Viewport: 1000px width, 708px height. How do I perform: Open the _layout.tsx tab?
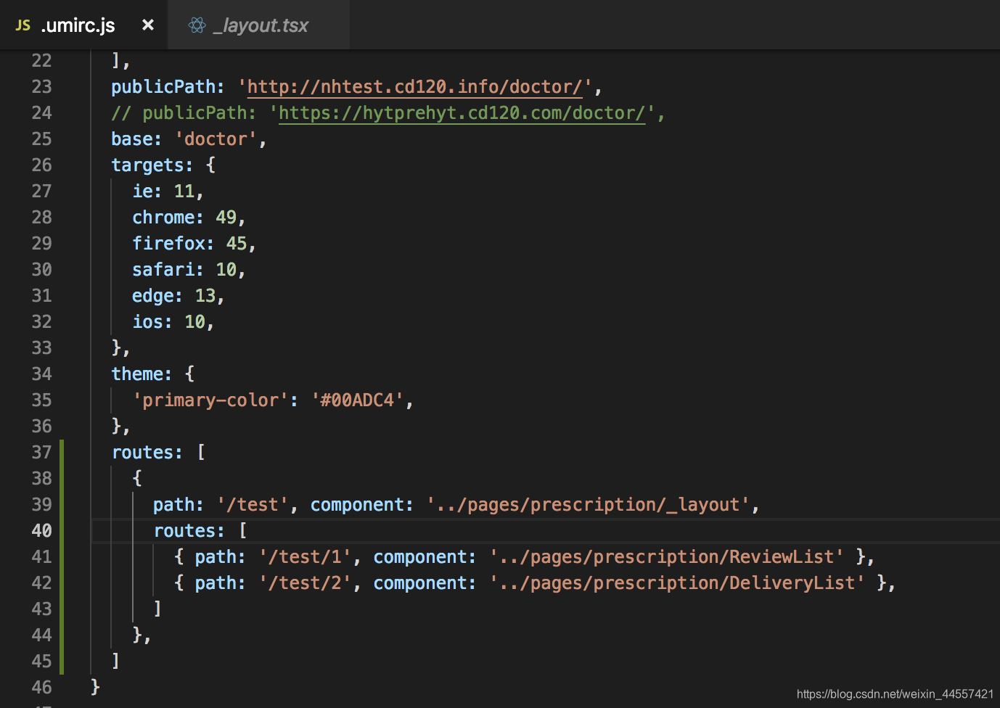[x=260, y=25]
